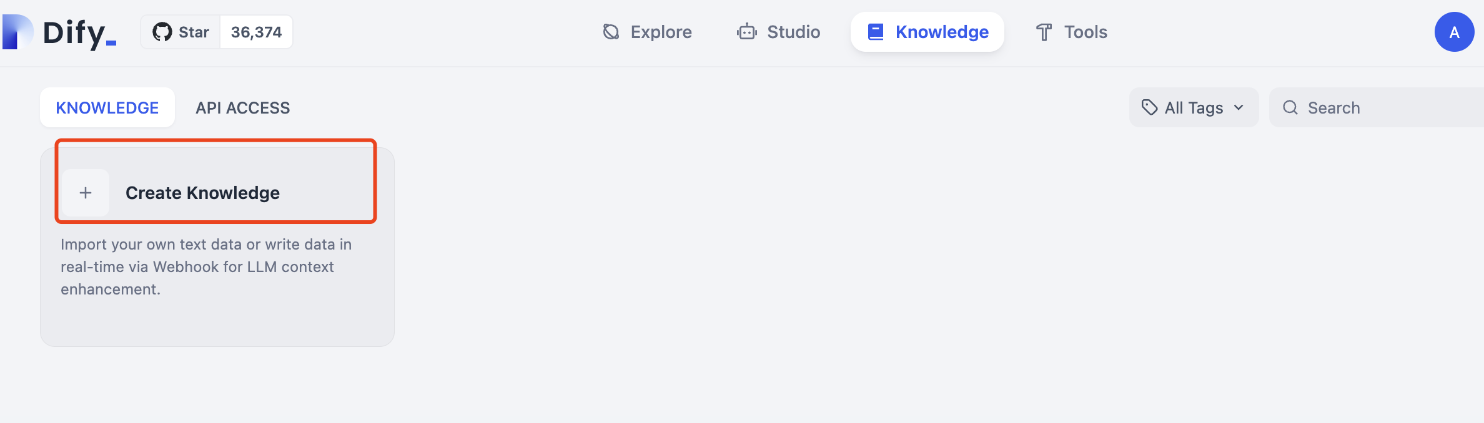Click the Create Knowledge button
Viewport: 1484px width, 423px height.
[x=202, y=193]
